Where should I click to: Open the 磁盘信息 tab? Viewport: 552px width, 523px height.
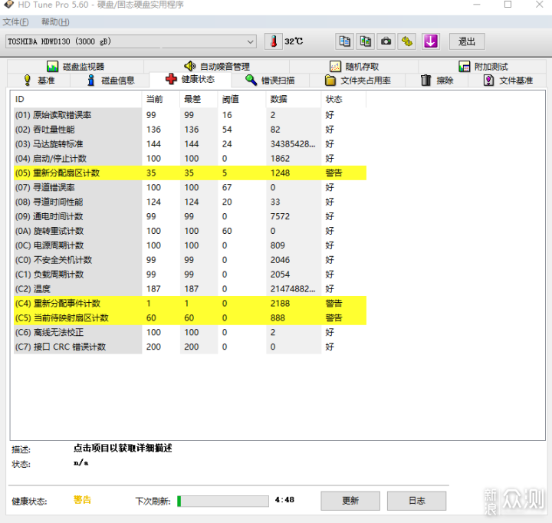[110, 81]
